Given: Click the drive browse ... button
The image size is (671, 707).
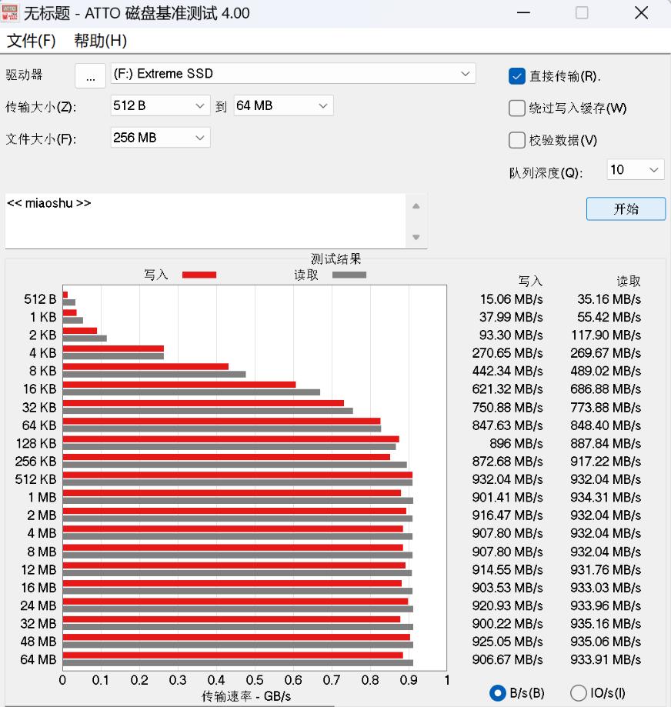Looking at the screenshot, I should (90, 75).
